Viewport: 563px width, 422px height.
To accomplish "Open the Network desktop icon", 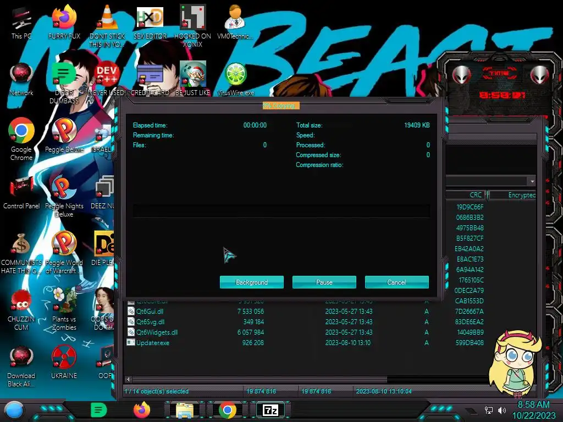I will [21, 80].
